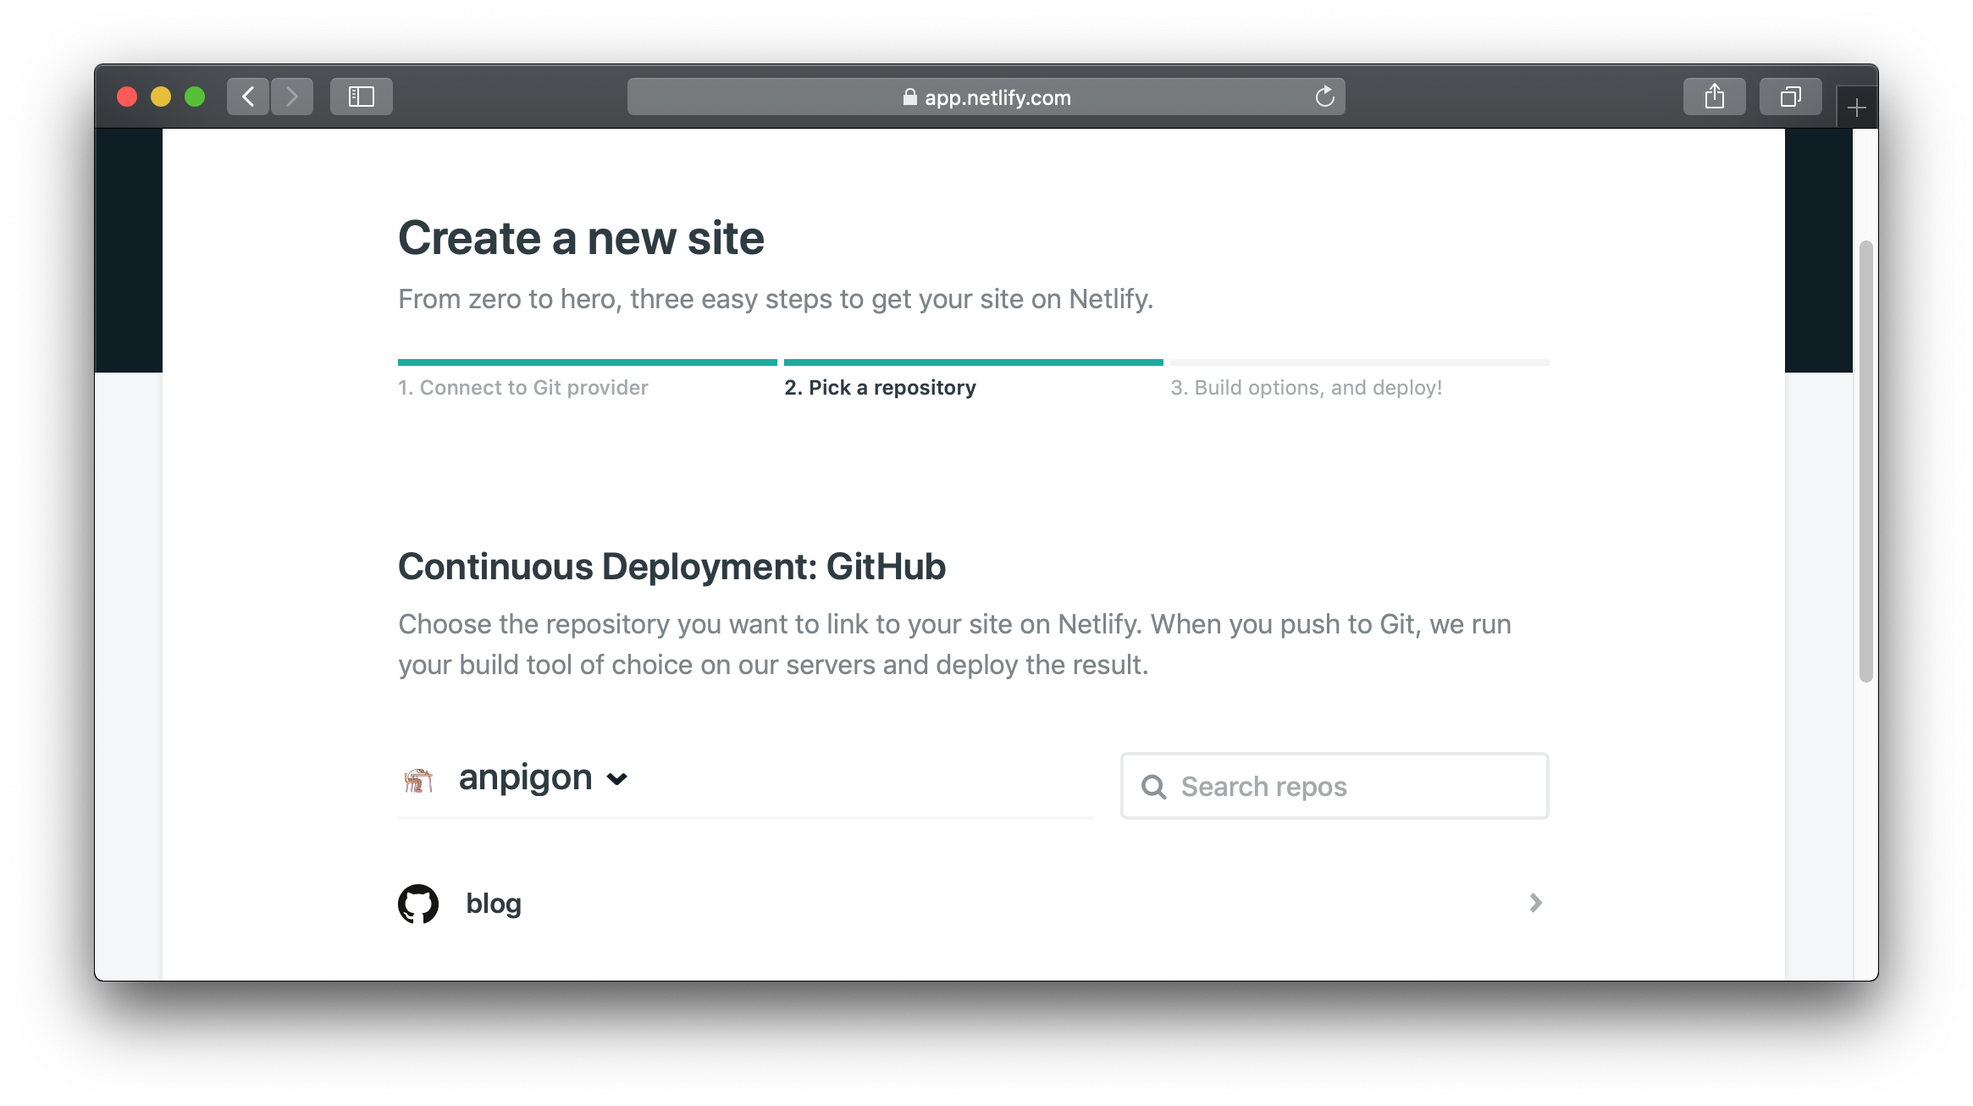The image size is (1973, 1106).
Task: Select the blog repository name
Action: click(494, 904)
